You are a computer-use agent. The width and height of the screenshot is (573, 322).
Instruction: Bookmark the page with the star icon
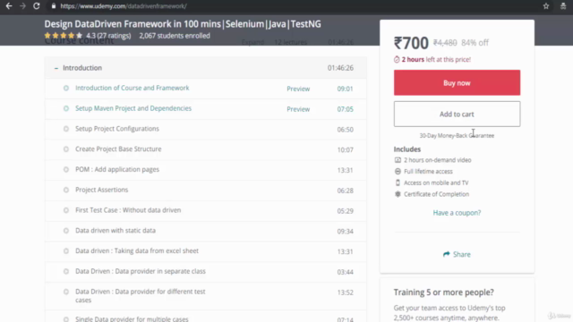546,6
